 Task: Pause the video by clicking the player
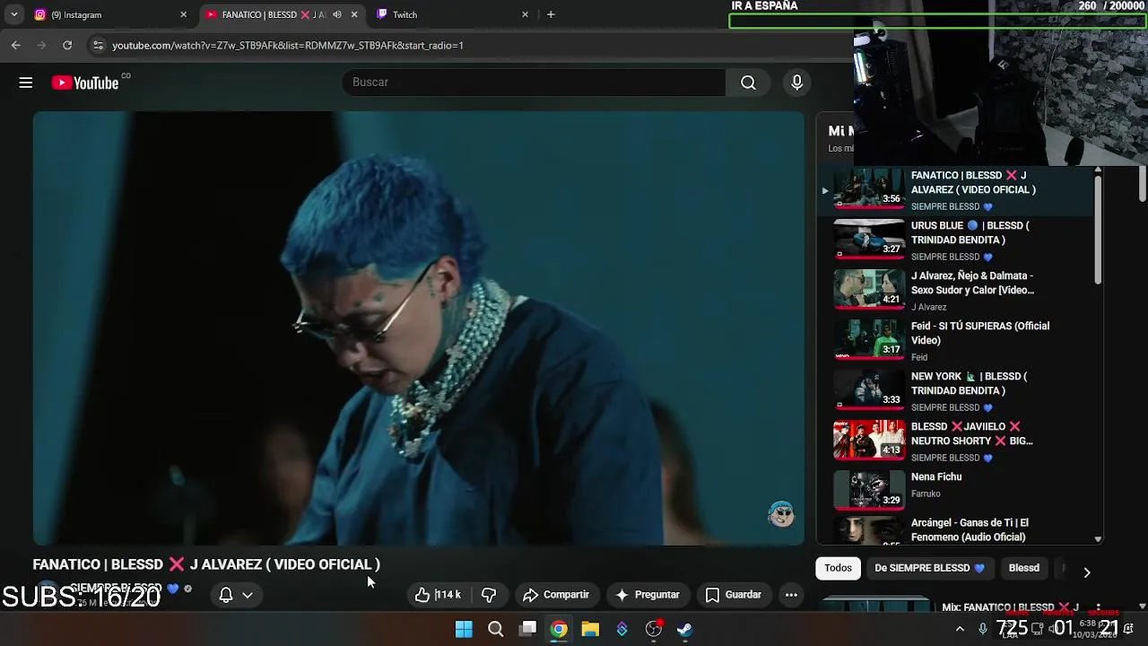tap(418, 328)
